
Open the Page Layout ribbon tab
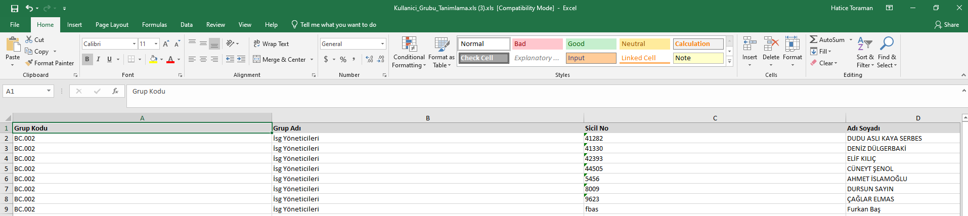112,25
